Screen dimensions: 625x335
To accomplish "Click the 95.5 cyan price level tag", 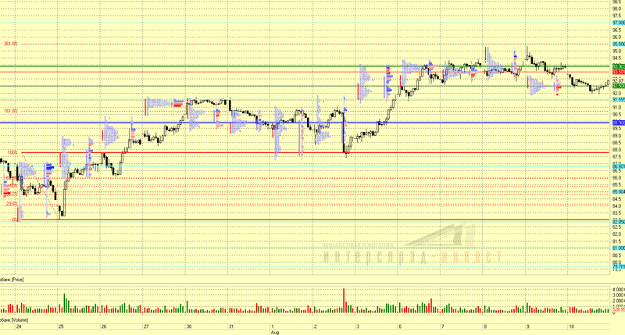I will [x=619, y=45].
